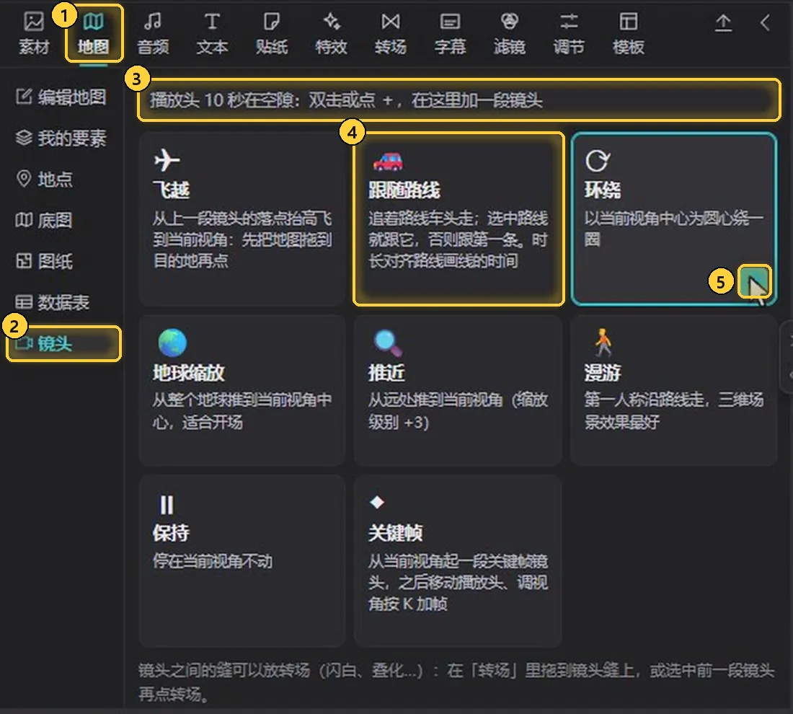This screenshot has height=714, width=793.
Task: Click the teal add button on 环绕 card
Action: pyautogui.click(x=755, y=281)
